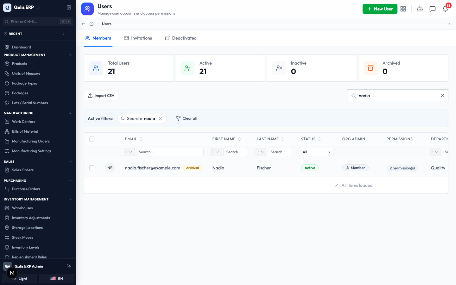Clear the nadia search field text
This screenshot has width=456, height=285.
tap(442, 96)
